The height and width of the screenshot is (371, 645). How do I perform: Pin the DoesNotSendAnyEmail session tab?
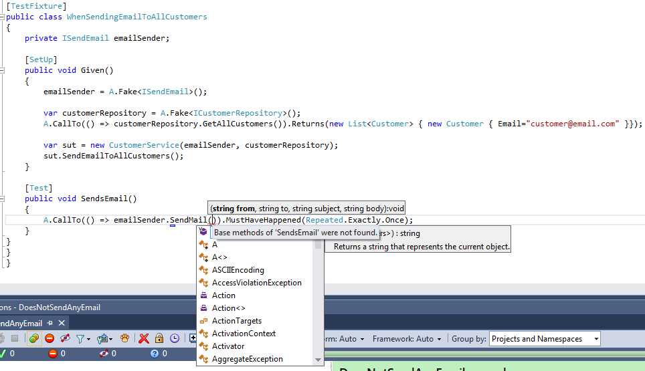50,324
